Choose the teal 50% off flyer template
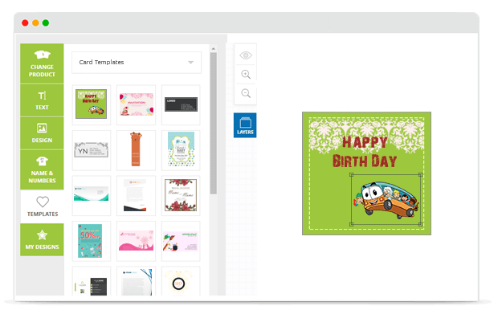The width and height of the screenshot is (498, 314). point(92,241)
